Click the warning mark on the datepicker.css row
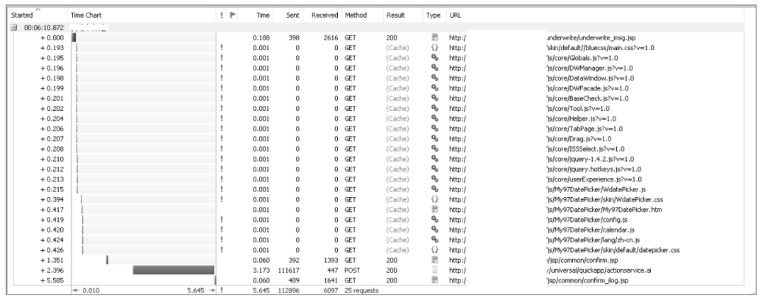Viewport: 765px width, 303px height. [x=222, y=250]
